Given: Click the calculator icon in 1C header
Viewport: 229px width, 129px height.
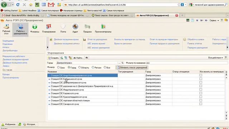Looking at the screenshot, I should (x=188, y=20).
